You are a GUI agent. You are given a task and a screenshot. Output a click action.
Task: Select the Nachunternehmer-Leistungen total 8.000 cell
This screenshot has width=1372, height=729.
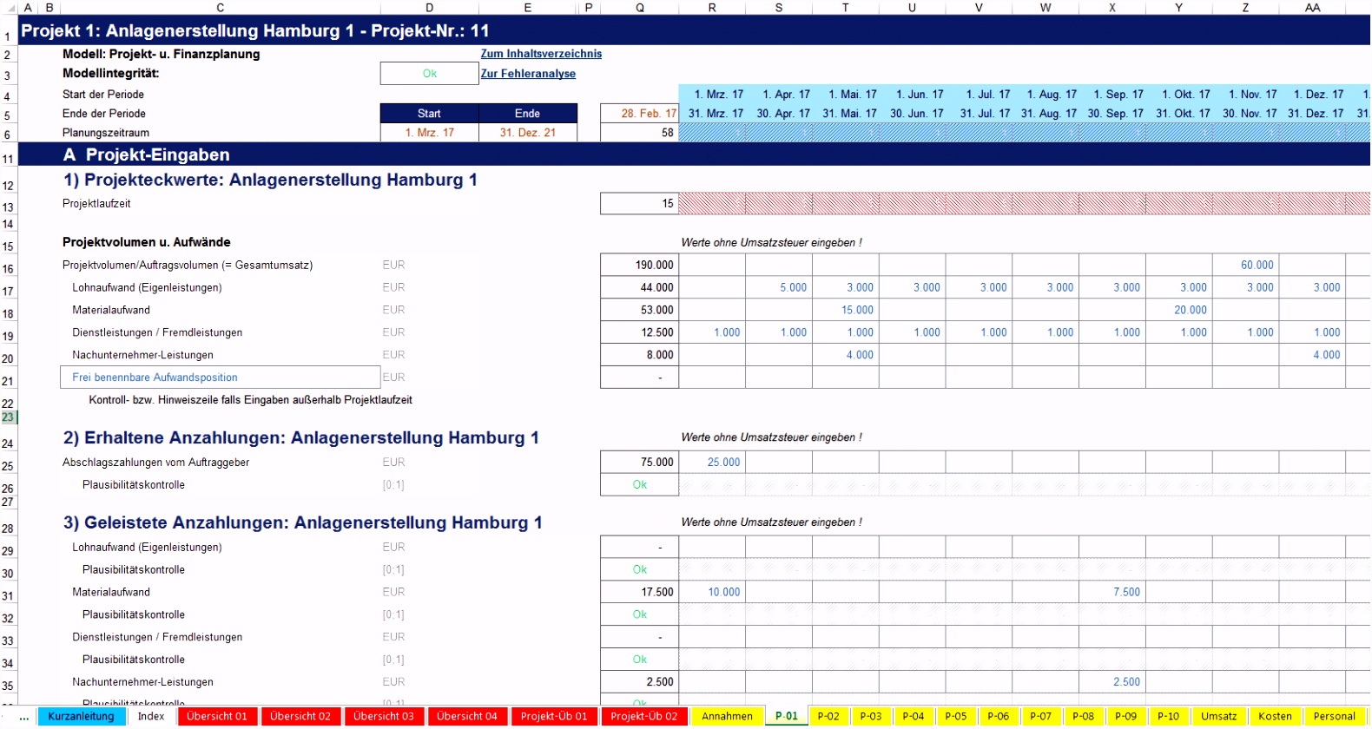[x=639, y=355]
